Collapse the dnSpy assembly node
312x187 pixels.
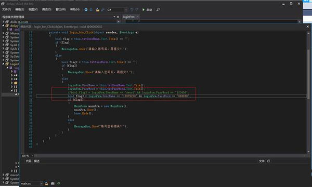[4, 25]
